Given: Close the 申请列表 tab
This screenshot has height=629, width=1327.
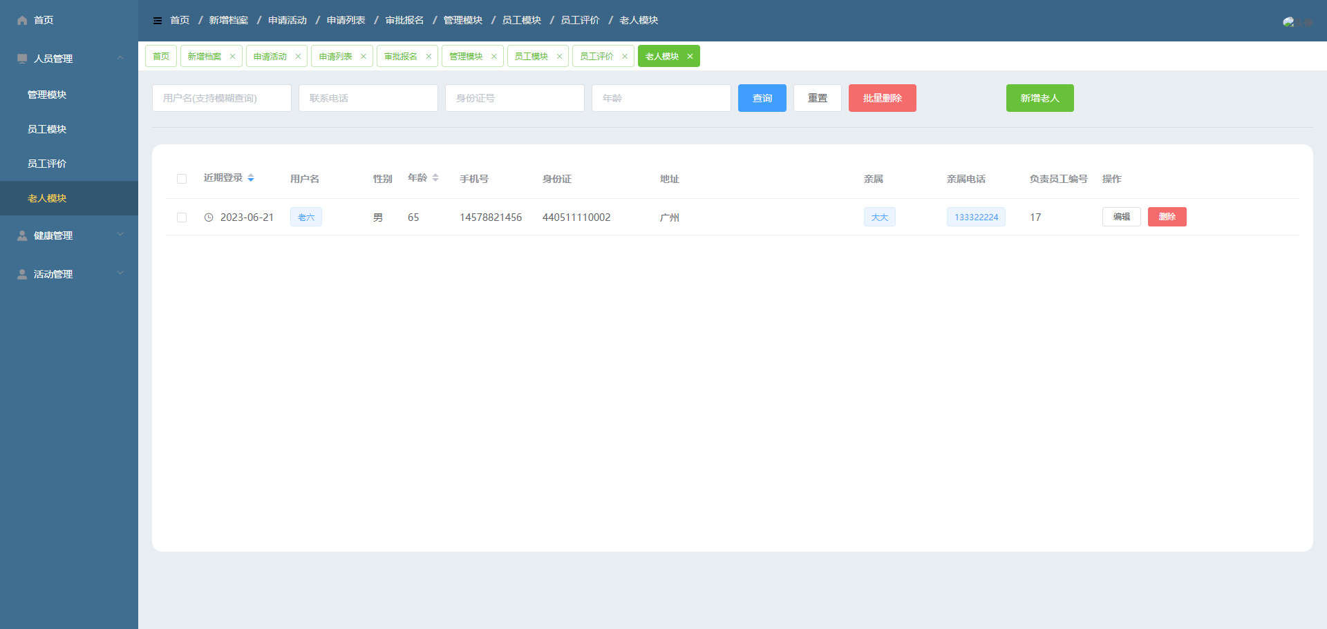Looking at the screenshot, I should (364, 57).
